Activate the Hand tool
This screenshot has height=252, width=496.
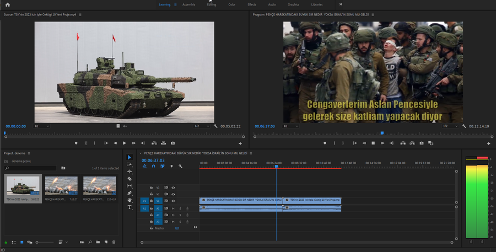point(130,200)
